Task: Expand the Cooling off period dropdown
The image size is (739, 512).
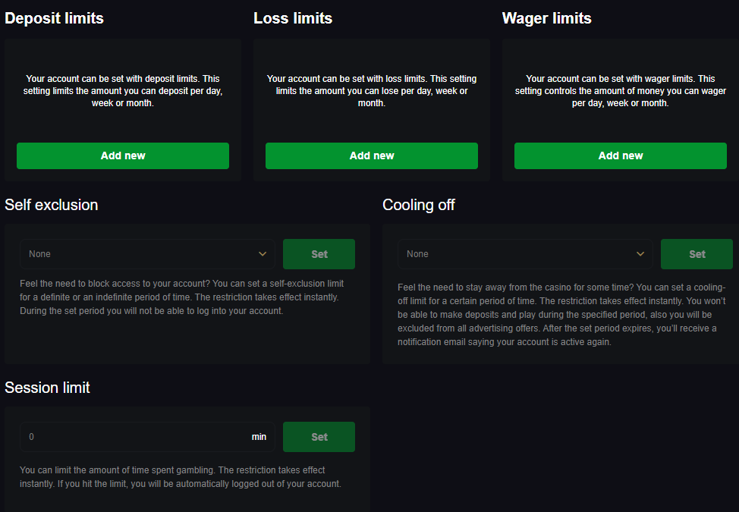Action: coord(516,254)
